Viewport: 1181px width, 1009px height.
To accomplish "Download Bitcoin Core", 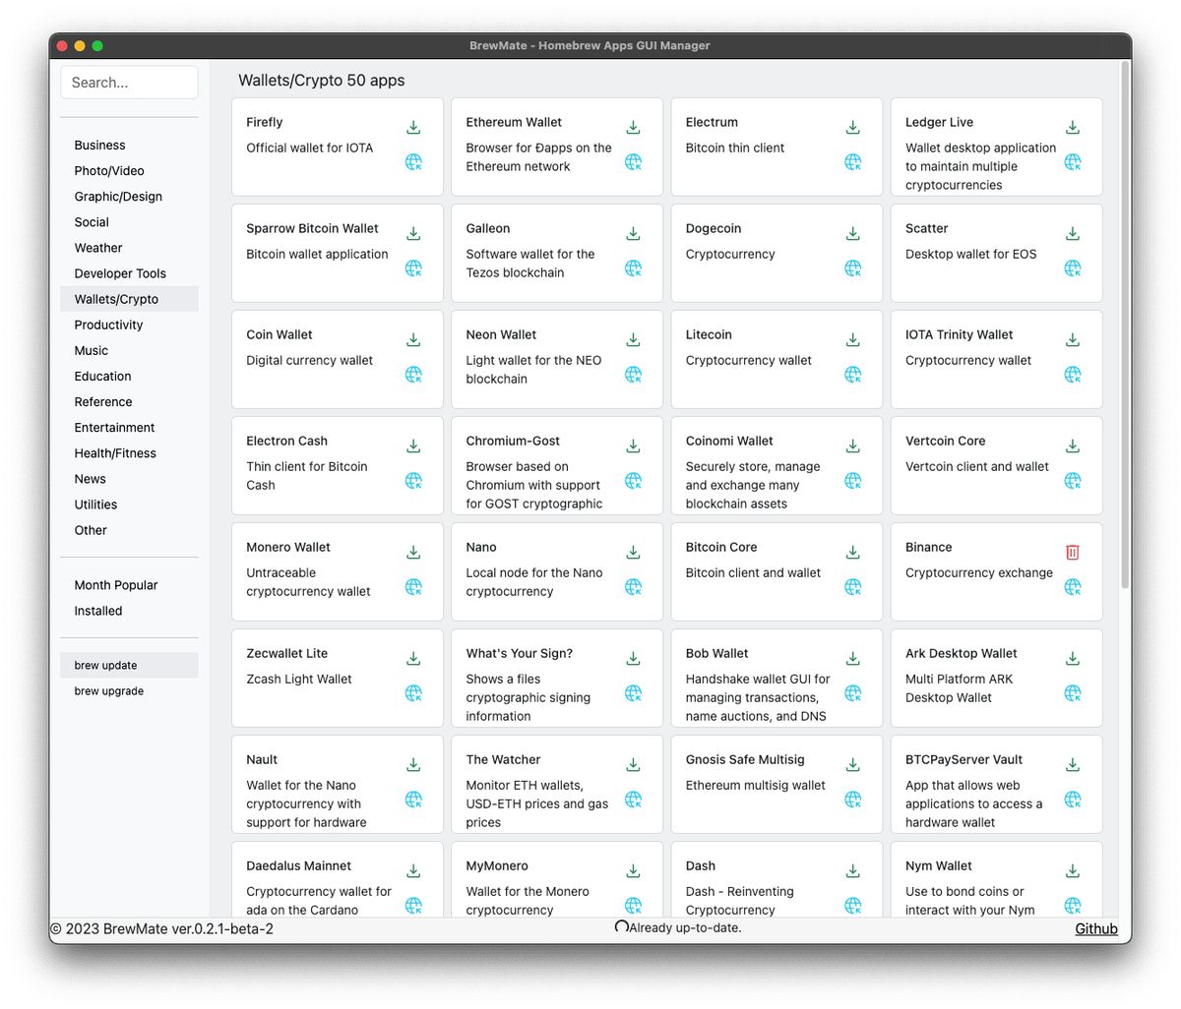I will [x=852, y=552].
